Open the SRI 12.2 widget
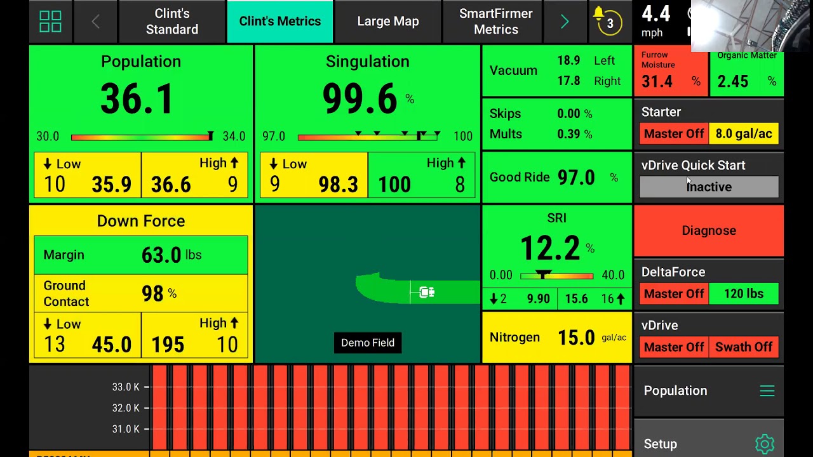This screenshot has width=813, height=457. (557, 257)
